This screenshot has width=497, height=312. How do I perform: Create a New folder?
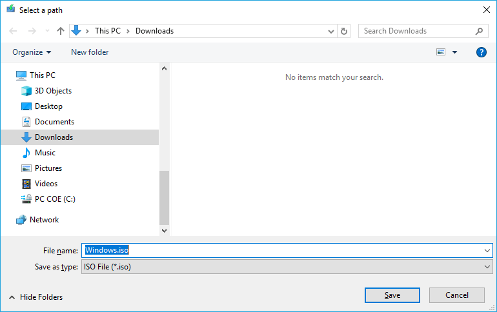point(90,52)
